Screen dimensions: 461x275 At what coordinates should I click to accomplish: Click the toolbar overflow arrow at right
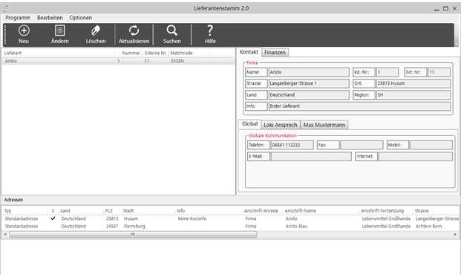[x=457, y=45]
